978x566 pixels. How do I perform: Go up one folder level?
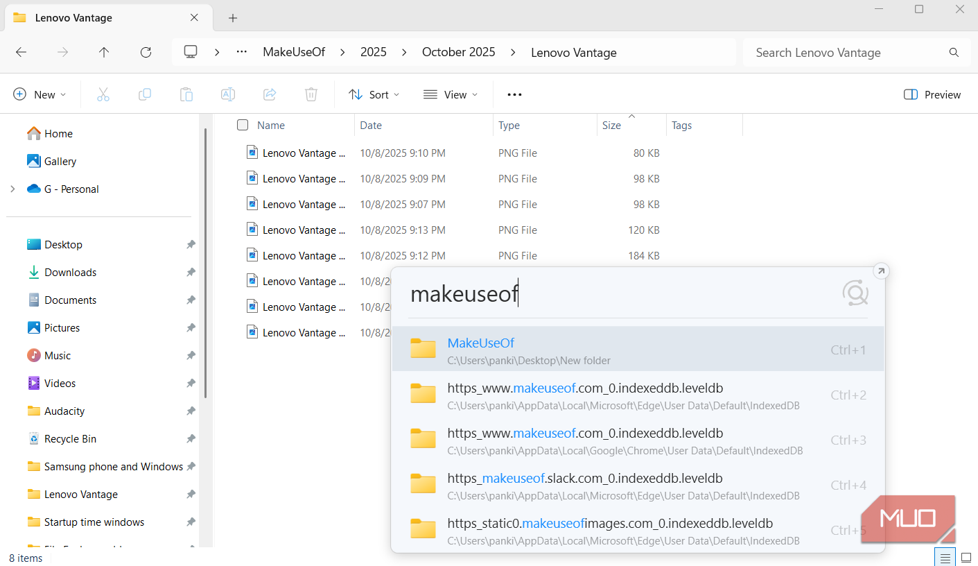point(104,52)
